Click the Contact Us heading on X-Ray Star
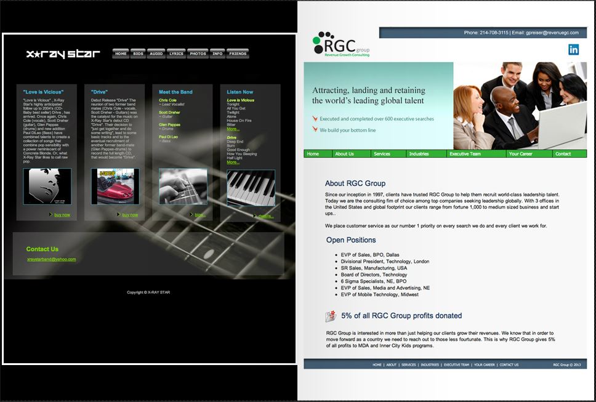This screenshot has width=596, height=402. coord(42,249)
